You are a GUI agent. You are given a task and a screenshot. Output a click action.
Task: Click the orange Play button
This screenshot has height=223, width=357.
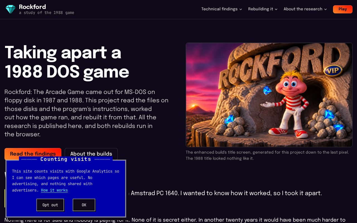coord(343,9)
